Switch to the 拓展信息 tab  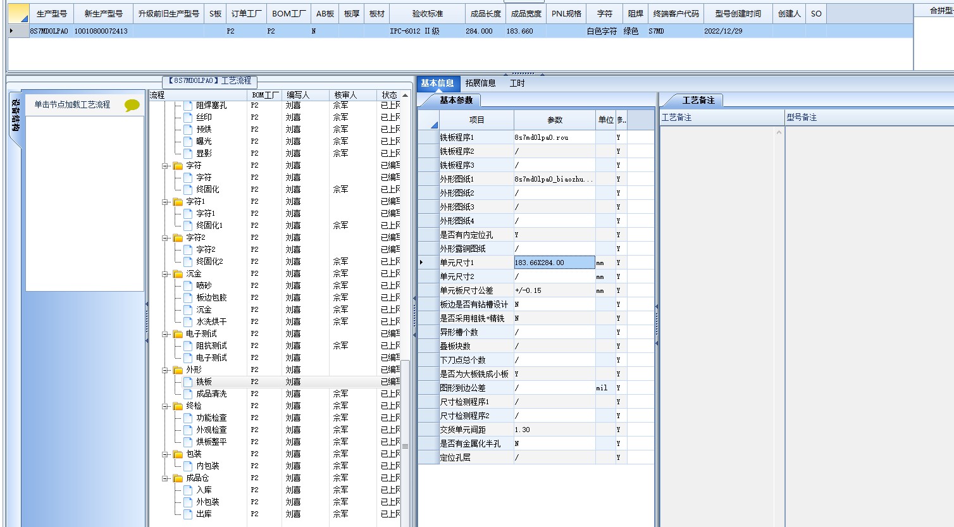coord(481,83)
